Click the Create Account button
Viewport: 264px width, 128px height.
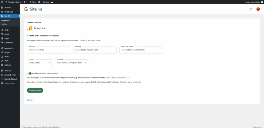35,90
